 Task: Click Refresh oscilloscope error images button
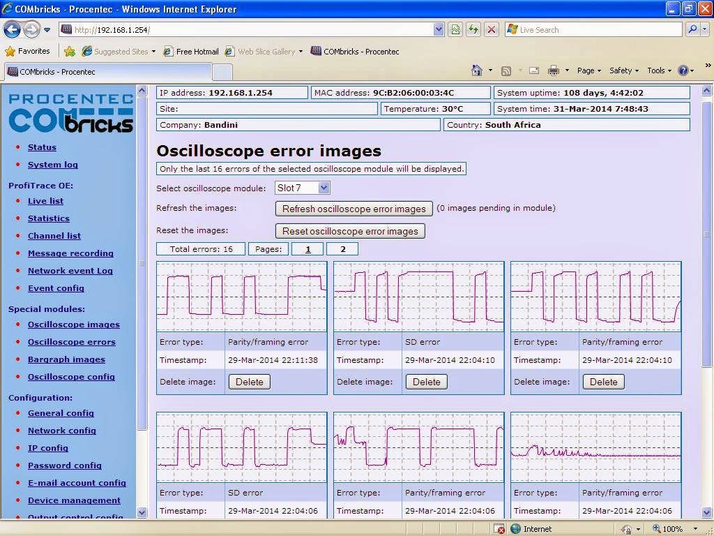pyautogui.click(x=354, y=209)
